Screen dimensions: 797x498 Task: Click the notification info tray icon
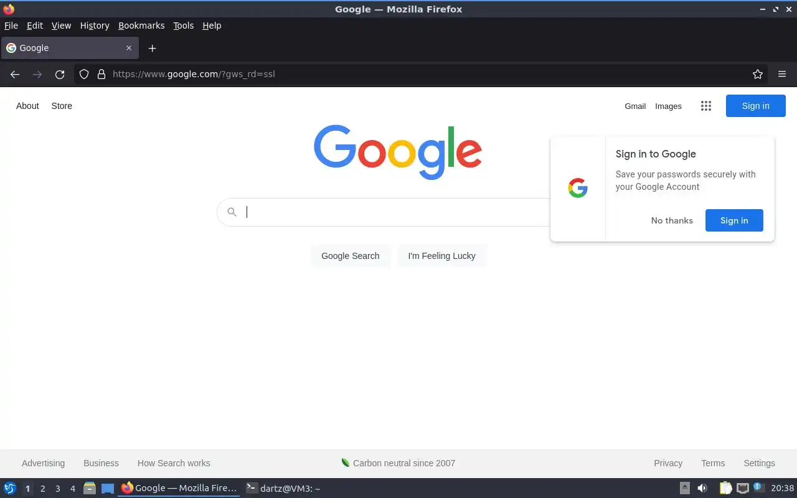coord(758,487)
